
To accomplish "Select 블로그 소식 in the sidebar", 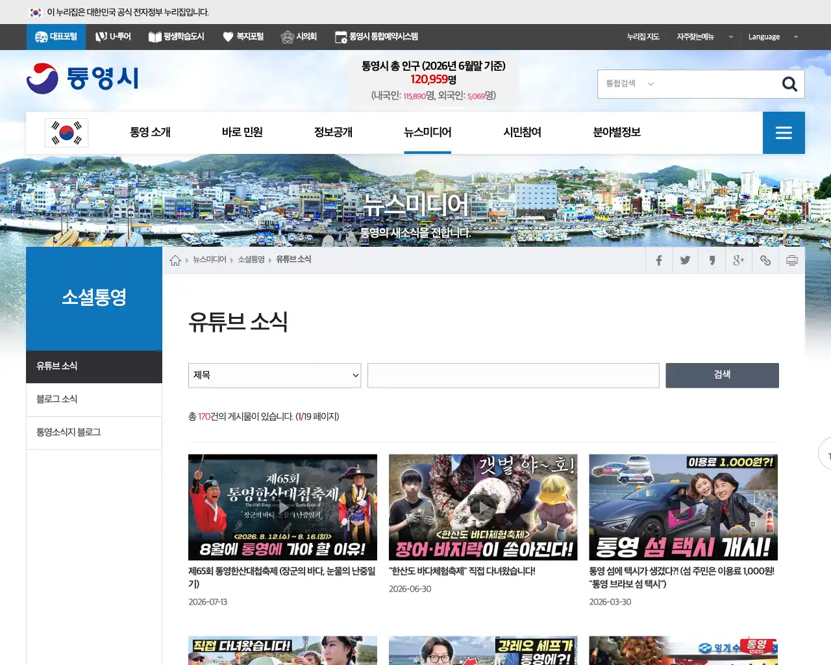I will pos(94,399).
